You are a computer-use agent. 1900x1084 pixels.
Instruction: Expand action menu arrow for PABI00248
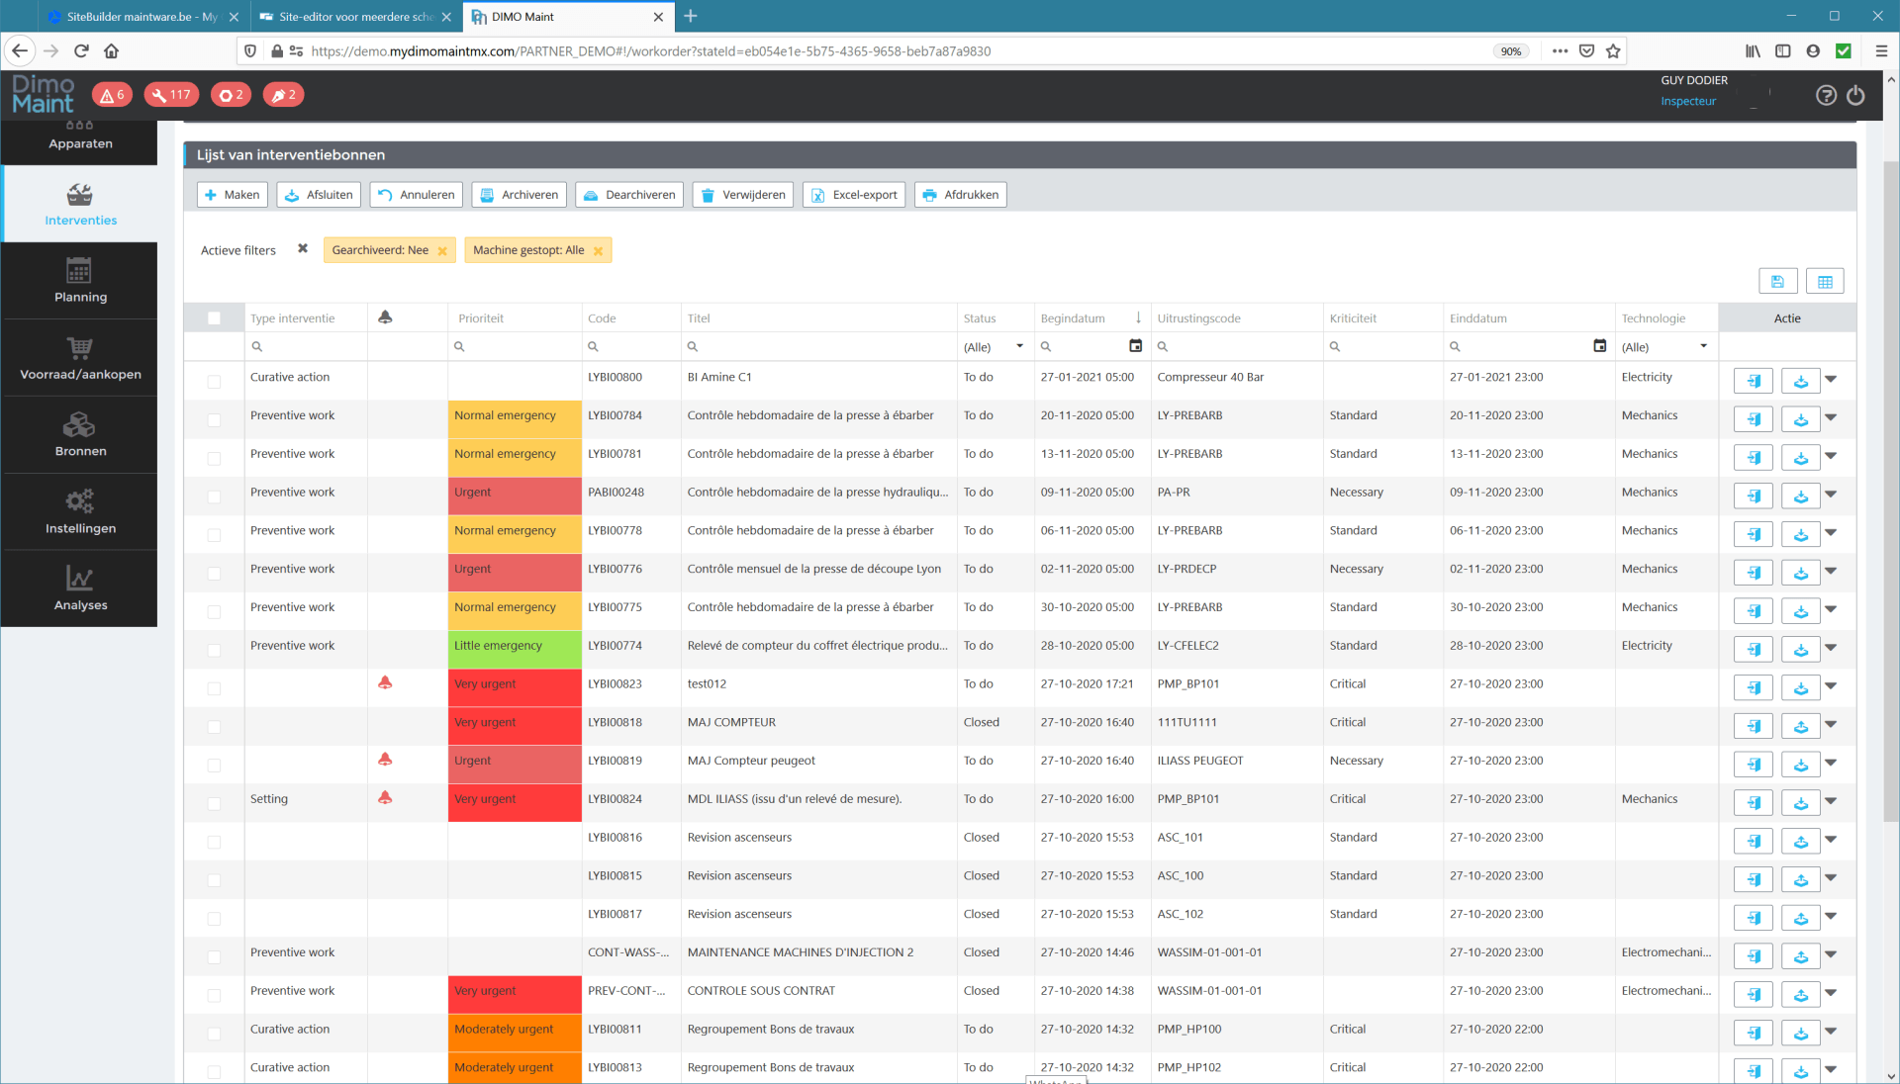(x=1831, y=495)
